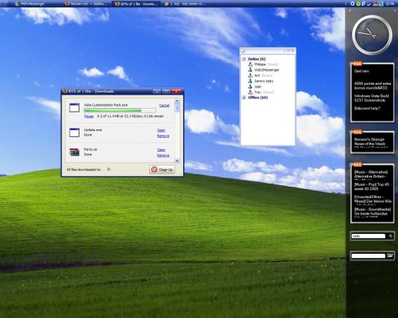The width and height of the screenshot is (398, 318).
Task: Click the Update.exe file icon
Action: tap(74, 132)
